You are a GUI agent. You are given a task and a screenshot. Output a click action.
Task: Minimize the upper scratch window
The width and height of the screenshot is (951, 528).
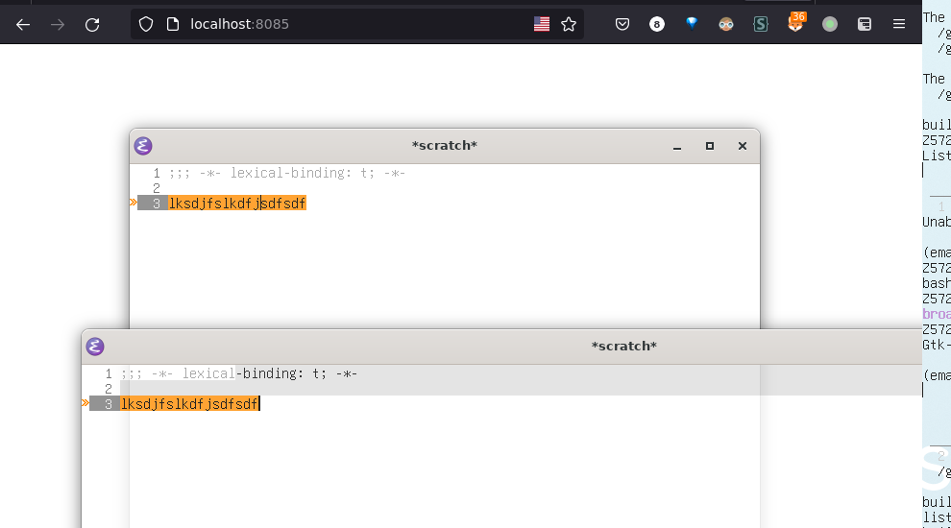pos(677,146)
